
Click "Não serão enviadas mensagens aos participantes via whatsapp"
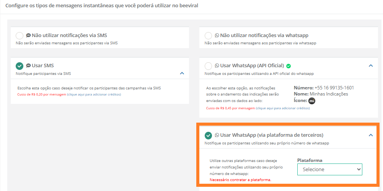(261, 43)
